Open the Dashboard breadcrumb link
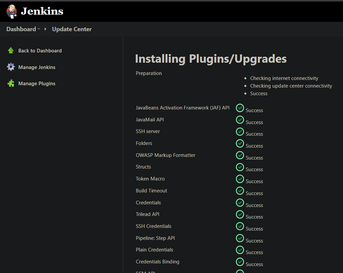 (21, 29)
